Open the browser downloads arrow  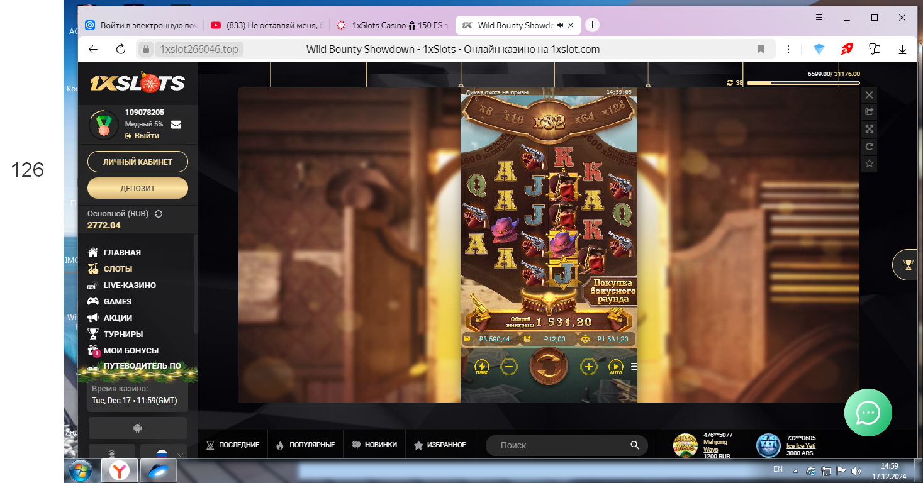click(x=902, y=49)
